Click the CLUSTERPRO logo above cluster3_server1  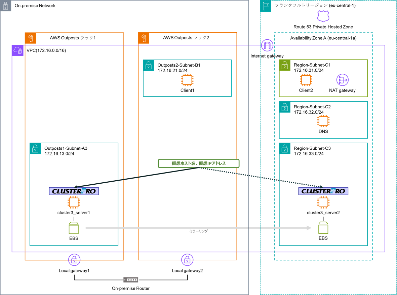(x=74, y=191)
